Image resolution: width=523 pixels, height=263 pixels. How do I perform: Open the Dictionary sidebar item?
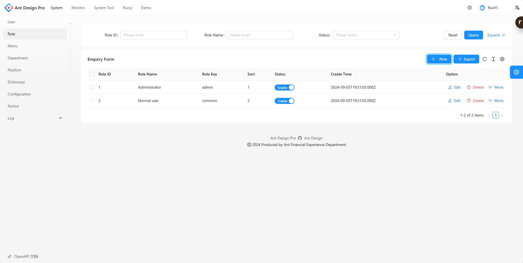tap(16, 82)
